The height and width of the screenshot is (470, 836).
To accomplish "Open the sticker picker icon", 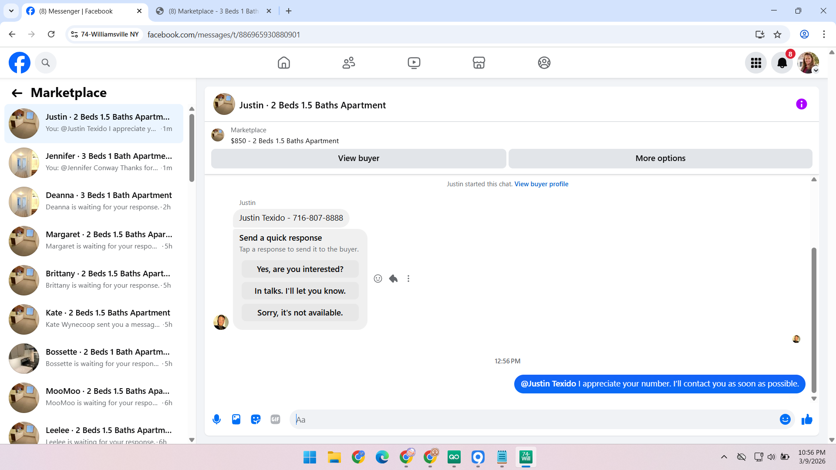I will (256, 420).
